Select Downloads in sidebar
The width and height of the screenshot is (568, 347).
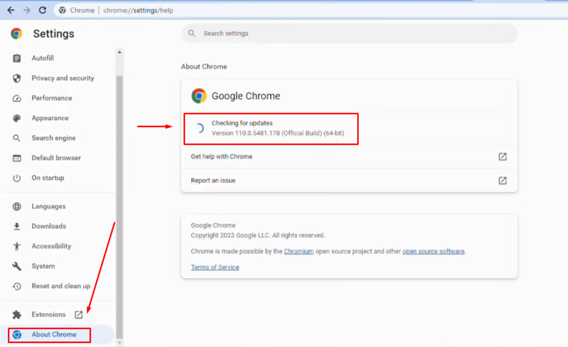pos(49,226)
